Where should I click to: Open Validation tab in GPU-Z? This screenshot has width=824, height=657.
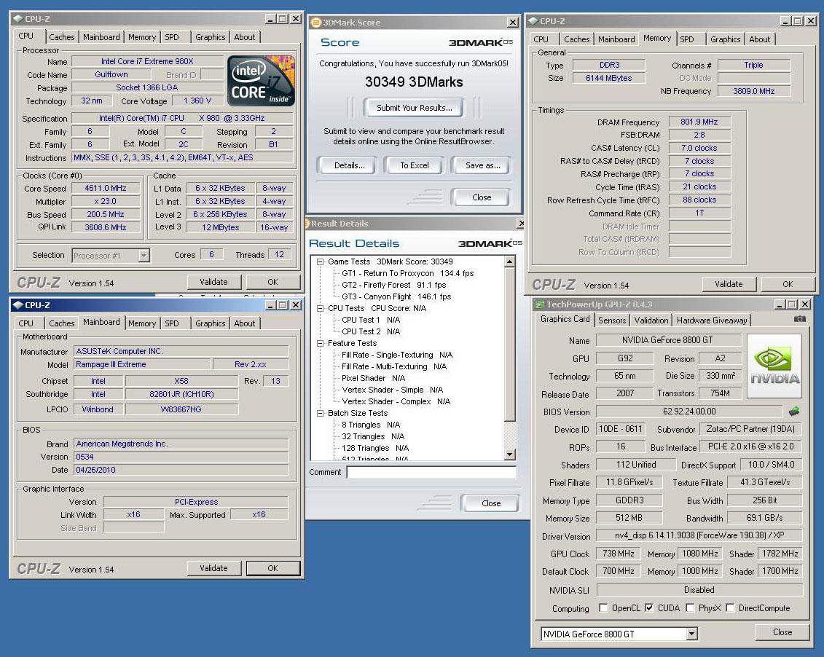[651, 320]
